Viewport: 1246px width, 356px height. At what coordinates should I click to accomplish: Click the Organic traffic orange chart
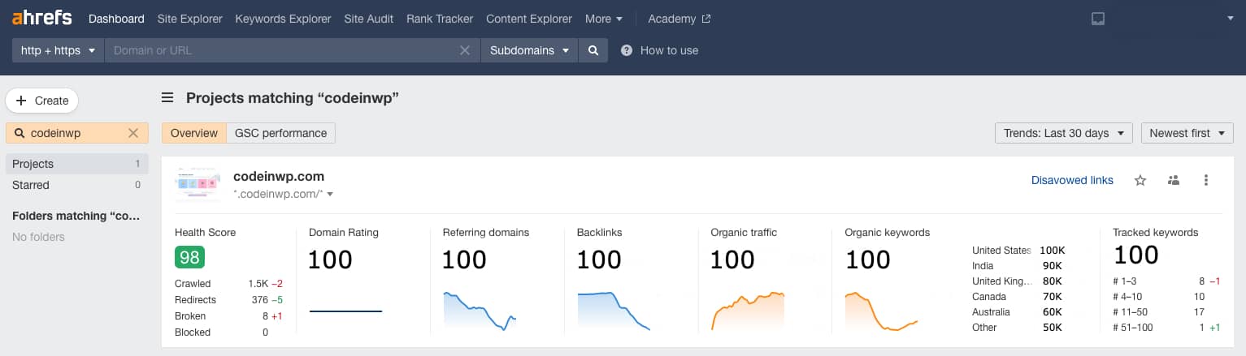(748, 311)
